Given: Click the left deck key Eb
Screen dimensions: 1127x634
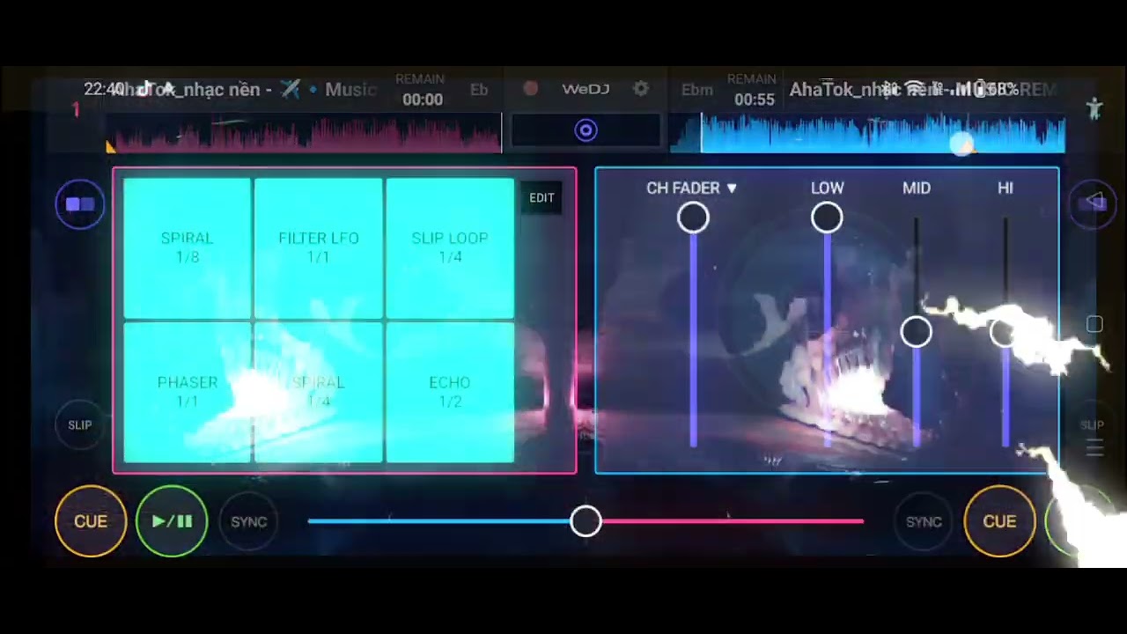Looking at the screenshot, I should [x=479, y=90].
